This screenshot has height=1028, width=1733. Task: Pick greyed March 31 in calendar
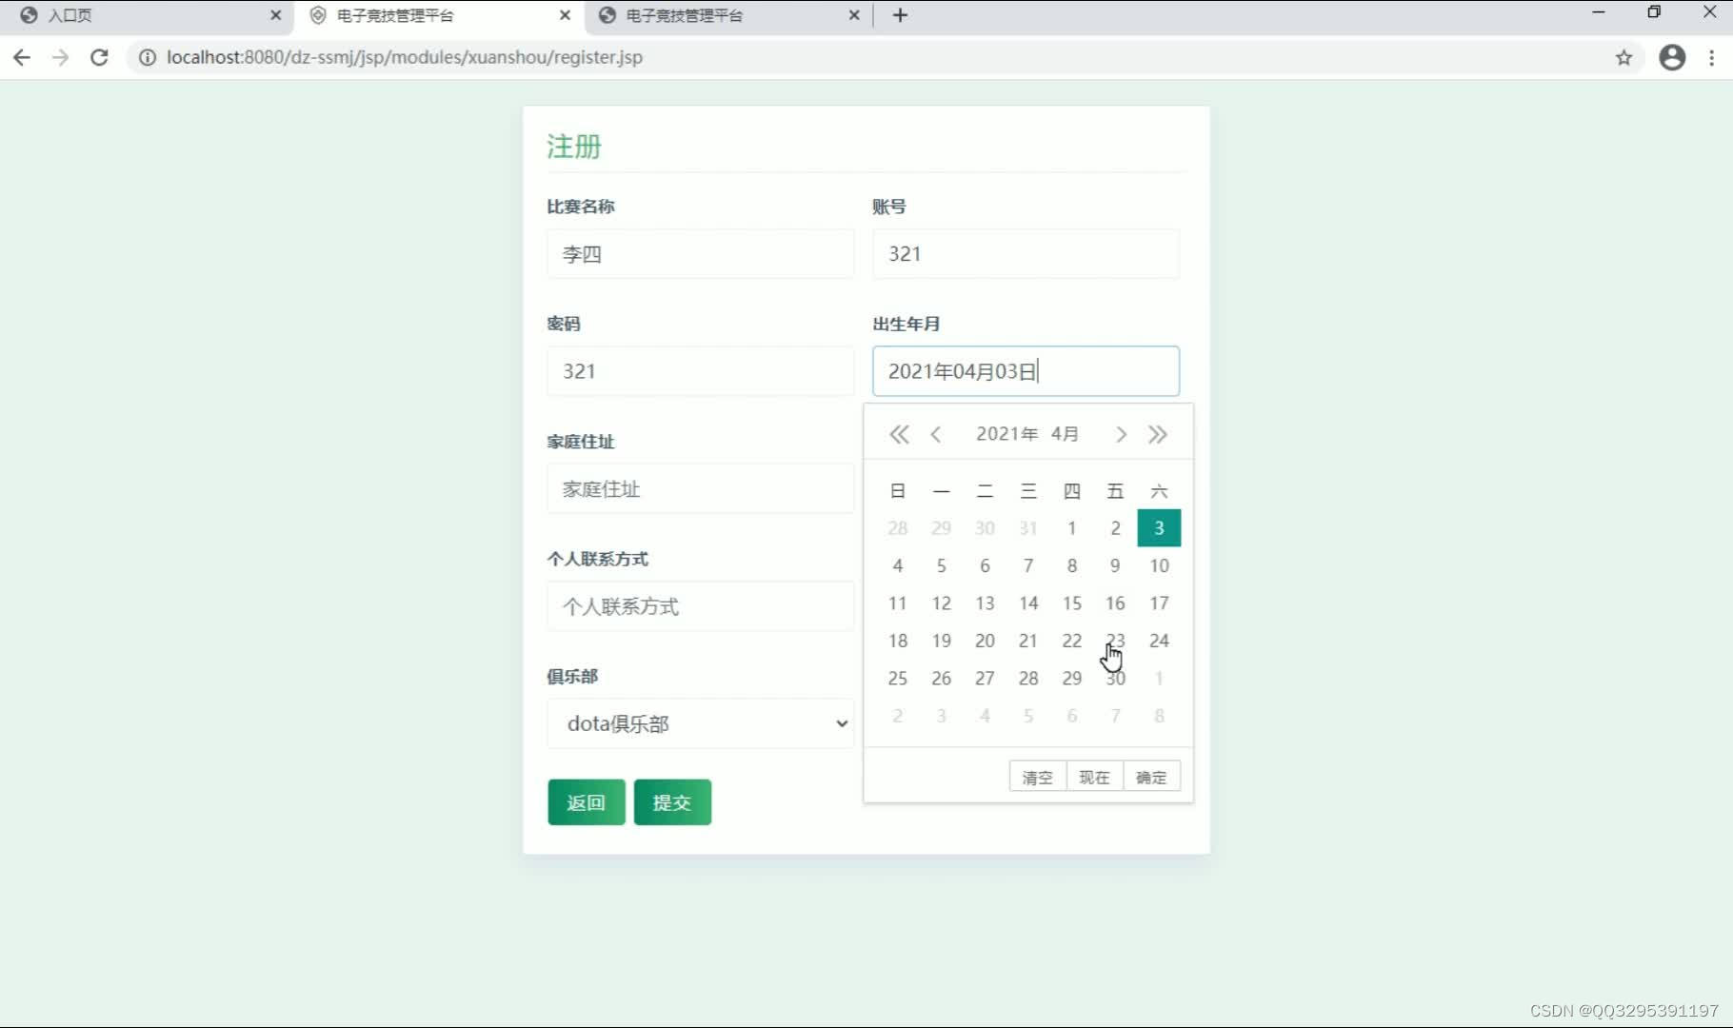(1028, 528)
